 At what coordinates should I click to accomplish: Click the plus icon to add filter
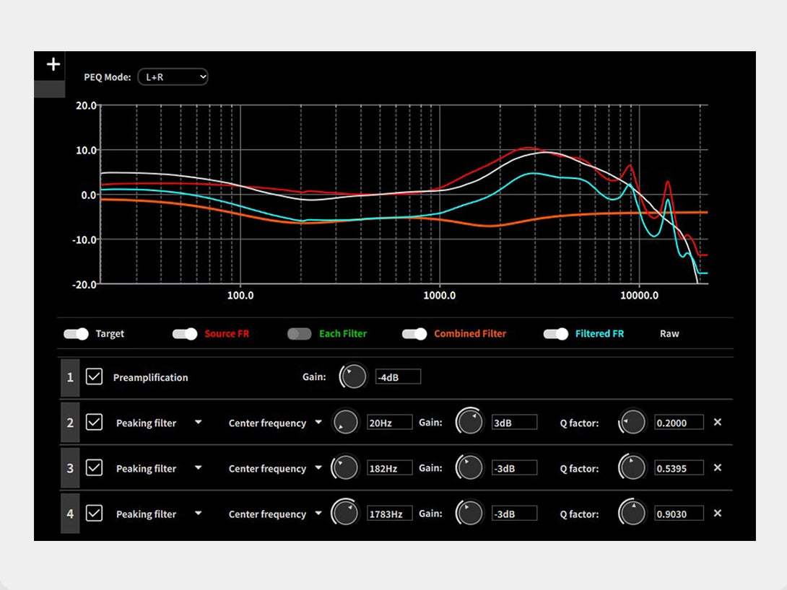click(53, 65)
